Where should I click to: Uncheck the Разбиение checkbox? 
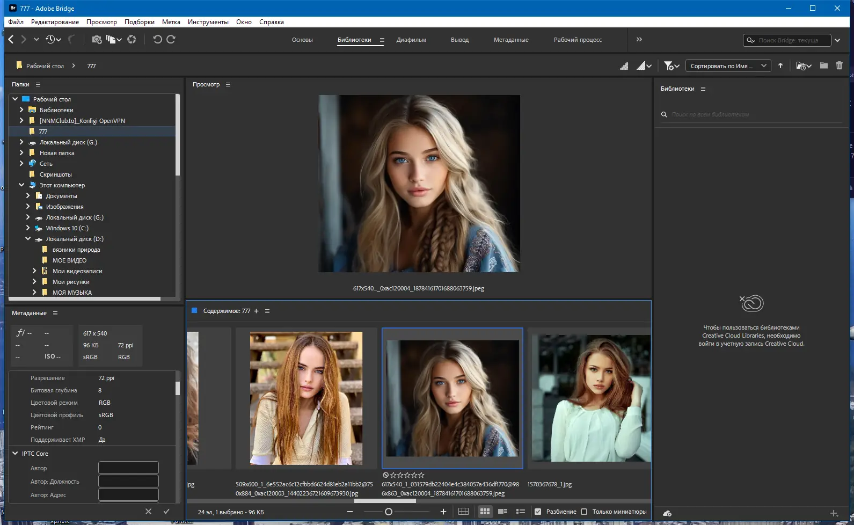tap(538, 512)
